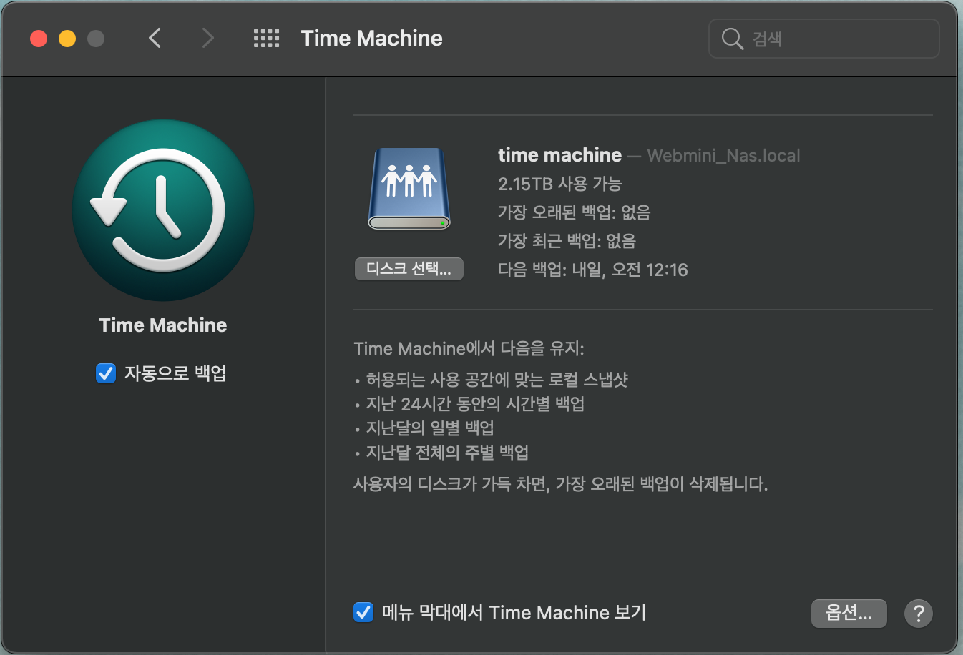
Task: Show all preferences grid icon
Action: click(x=266, y=38)
